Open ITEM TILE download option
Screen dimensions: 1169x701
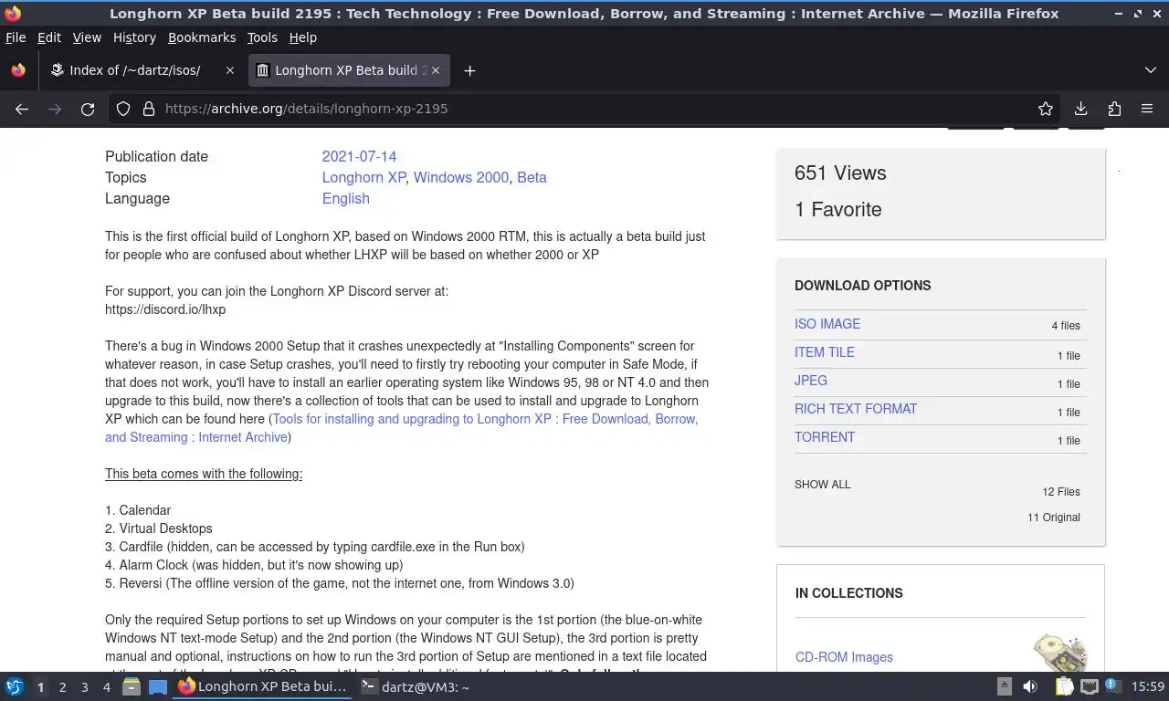825,352
